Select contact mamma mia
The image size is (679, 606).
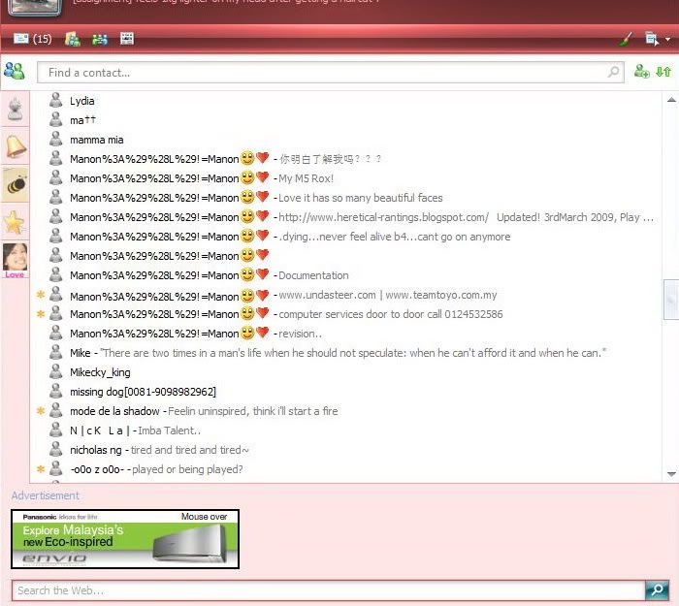coord(97,140)
